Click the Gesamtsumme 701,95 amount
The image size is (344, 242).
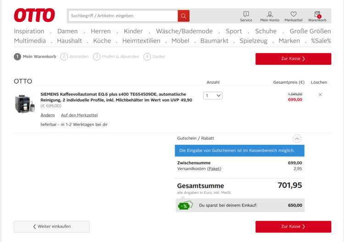pyautogui.click(x=290, y=186)
